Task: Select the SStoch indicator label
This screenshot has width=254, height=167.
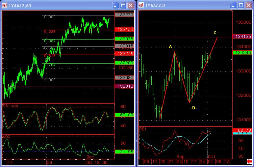Action: pyautogui.click(x=10, y=106)
